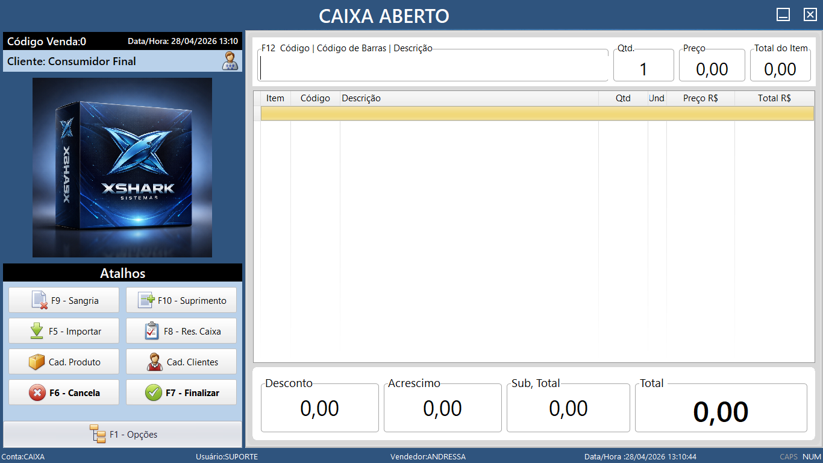The height and width of the screenshot is (463, 823).
Task: Click the CAPS indicator in status bar
Action: (789, 457)
